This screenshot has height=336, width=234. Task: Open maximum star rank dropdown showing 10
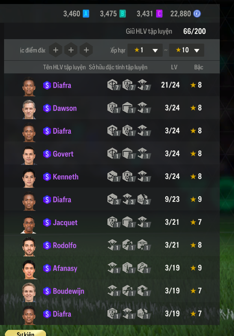tap(186, 50)
